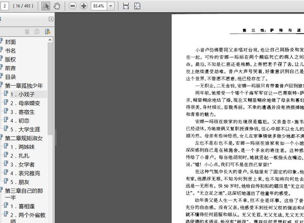Screen dimensions: 304x223
Task: Open the 版权 bookmark
Action: point(10,59)
